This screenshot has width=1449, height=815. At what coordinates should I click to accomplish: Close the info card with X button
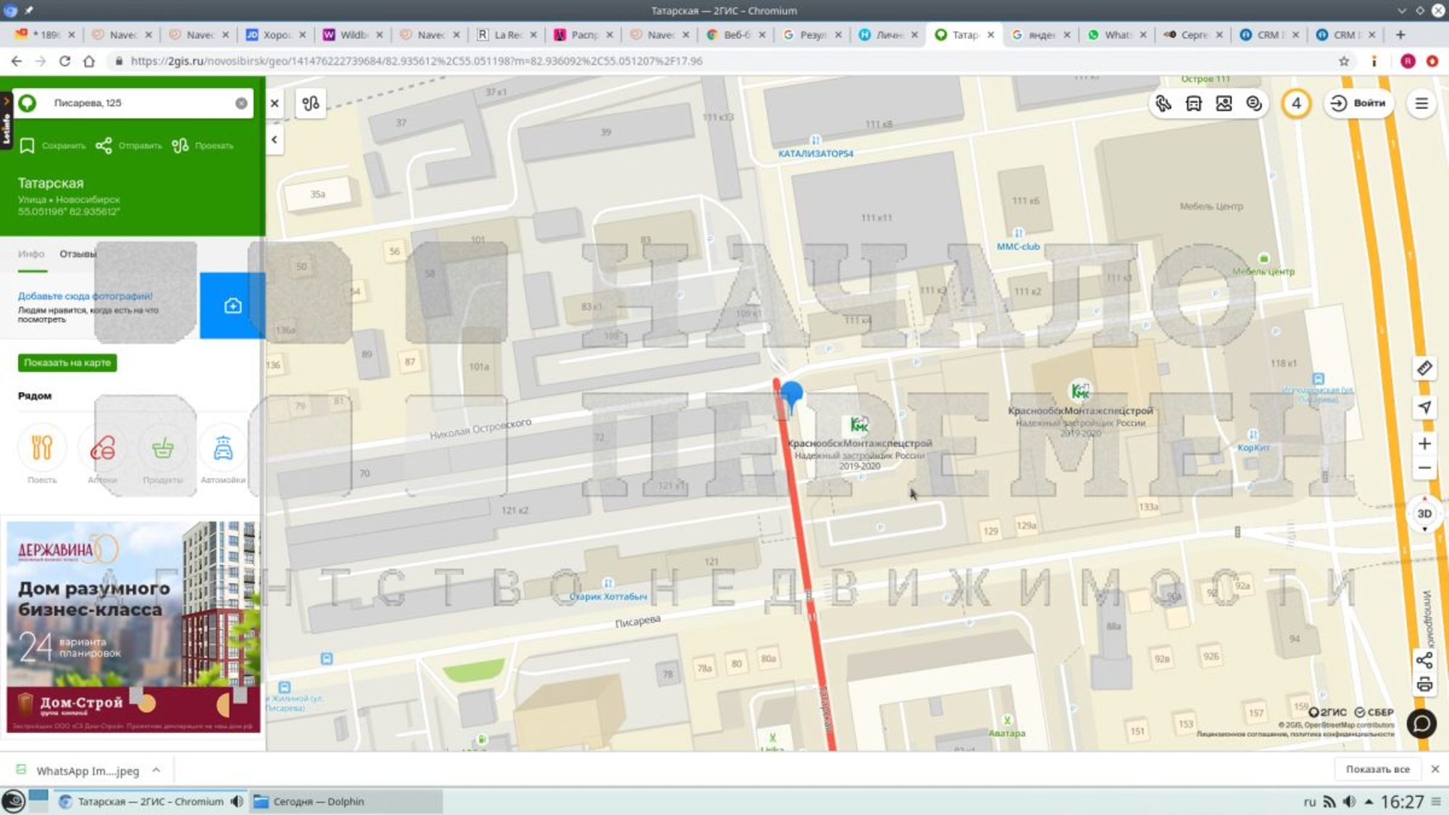tap(275, 104)
